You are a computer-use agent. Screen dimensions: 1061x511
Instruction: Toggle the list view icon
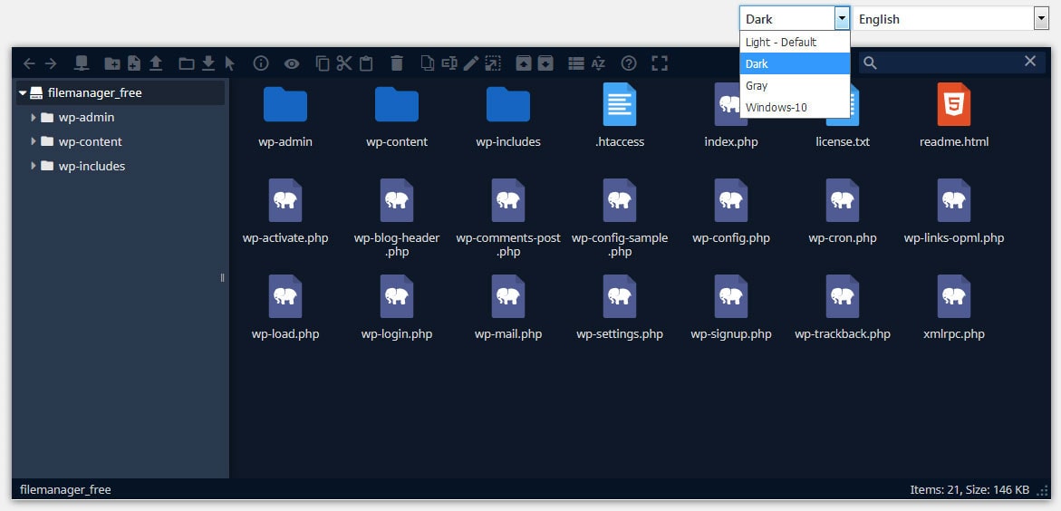[575, 63]
